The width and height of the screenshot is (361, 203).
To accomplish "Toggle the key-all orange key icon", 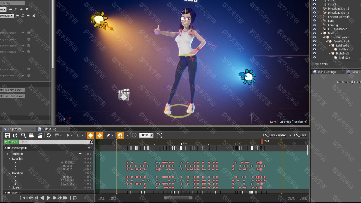I will click(100, 135).
